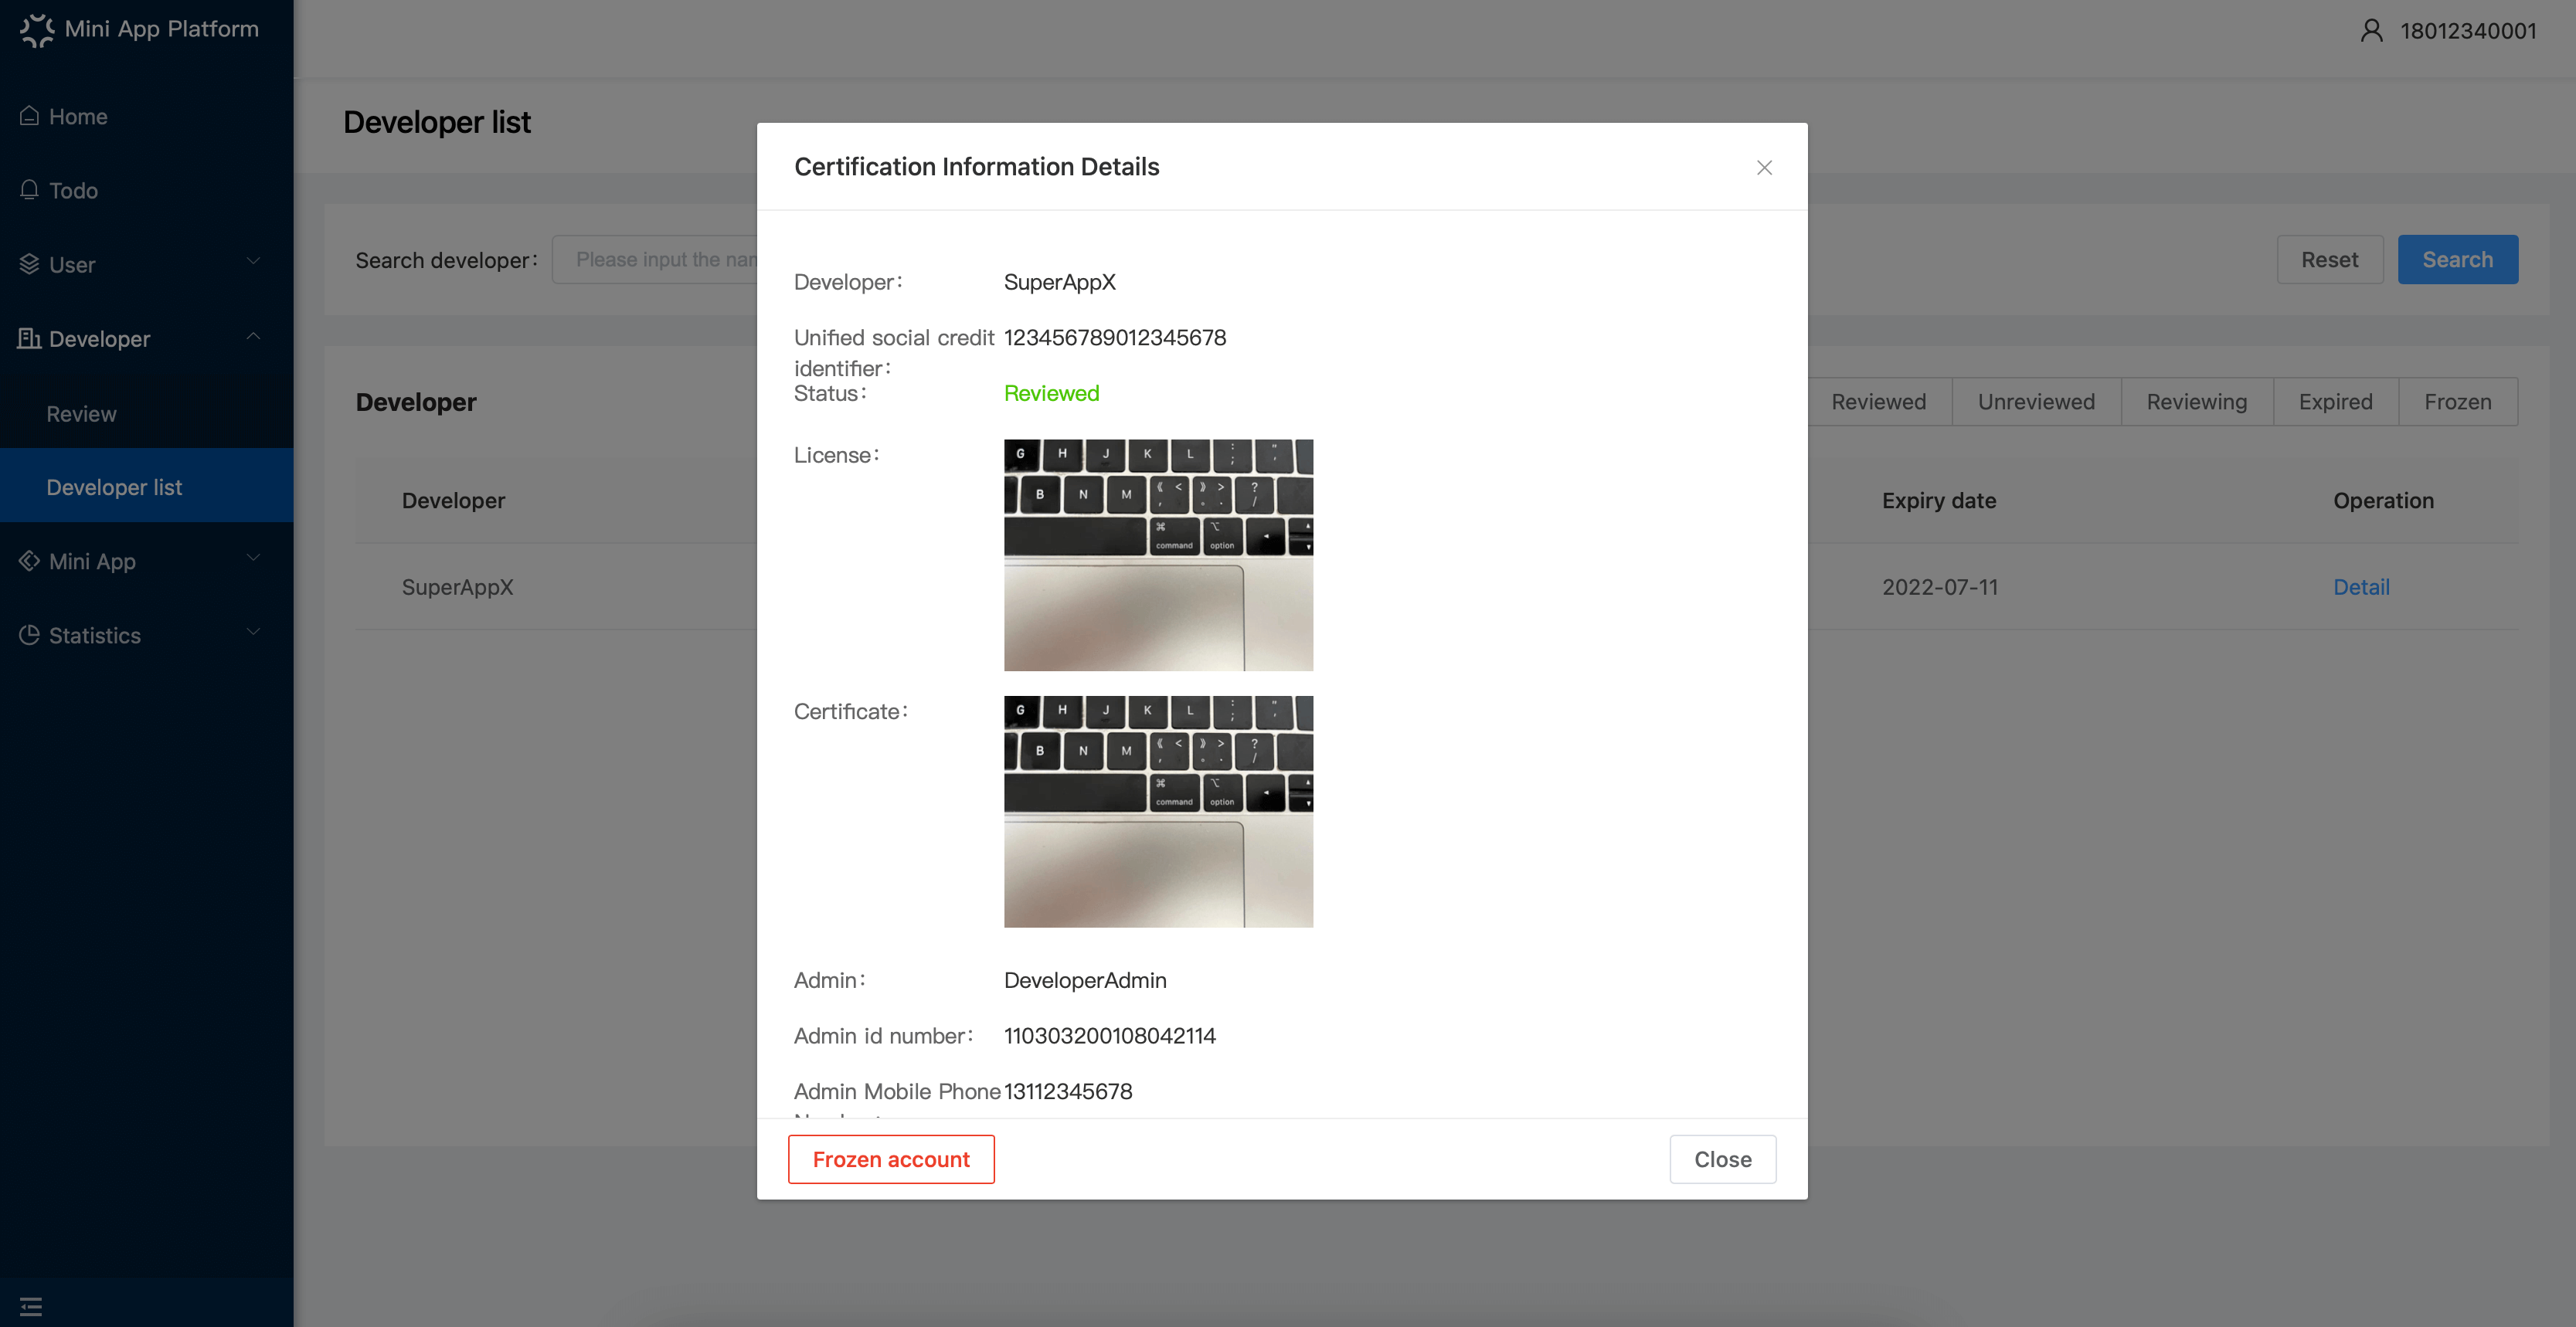Image resolution: width=2576 pixels, height=1327 pixels.
Task: Click the Mini App Platform title text
Action: pos(161,29)
